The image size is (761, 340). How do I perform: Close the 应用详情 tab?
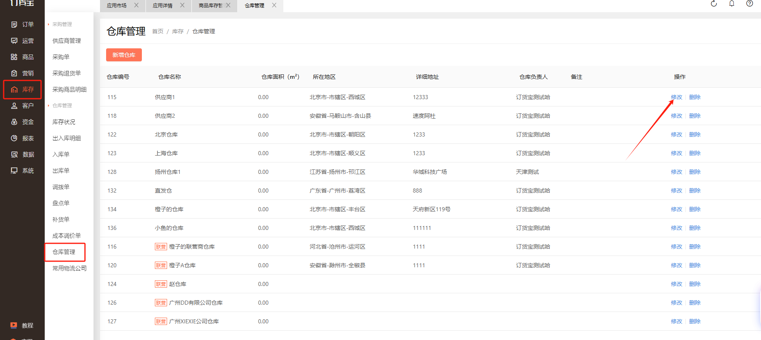point(182,5)
